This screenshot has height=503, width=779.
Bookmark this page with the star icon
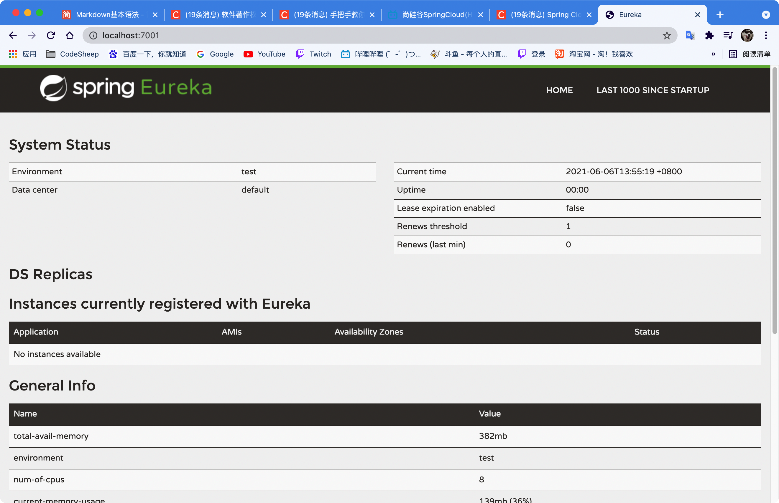pos(666,35)
